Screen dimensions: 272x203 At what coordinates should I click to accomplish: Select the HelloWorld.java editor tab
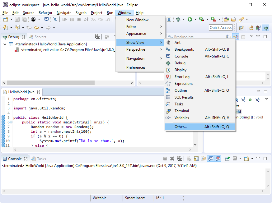click(x=21, y=92)
